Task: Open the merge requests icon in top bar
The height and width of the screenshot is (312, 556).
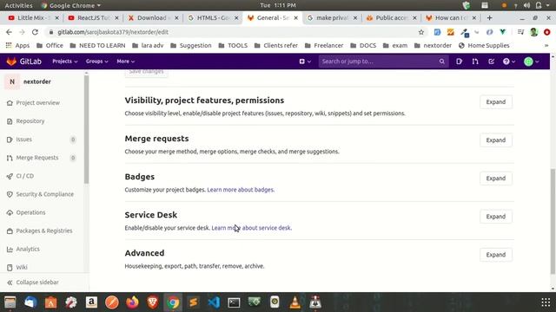Action: tap(475, 62)
